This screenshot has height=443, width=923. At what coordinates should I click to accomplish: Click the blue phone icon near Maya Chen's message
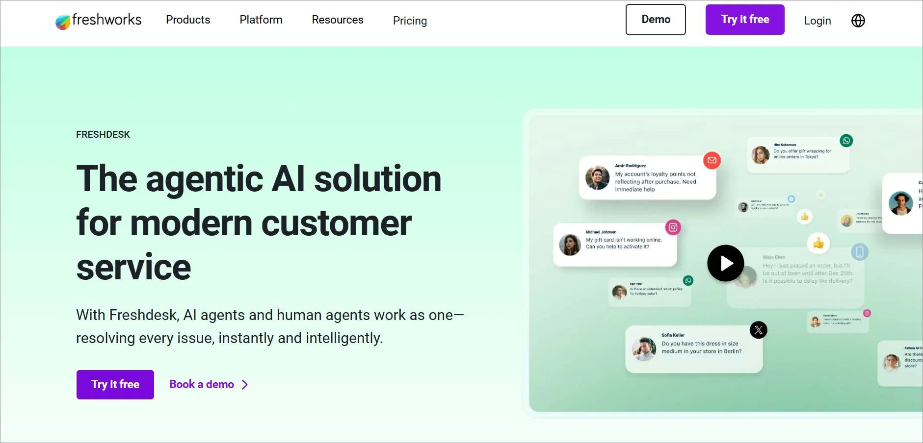(x=859, y=251)
